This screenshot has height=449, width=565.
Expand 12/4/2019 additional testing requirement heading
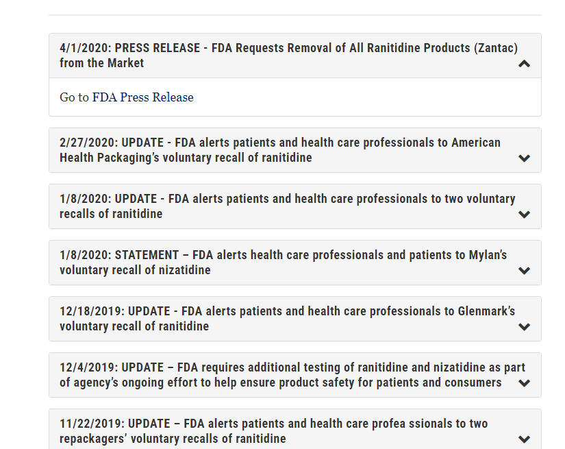(290, 367)
